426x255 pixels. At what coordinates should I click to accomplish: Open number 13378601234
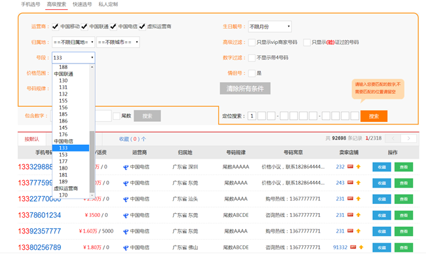pos(39,215)
